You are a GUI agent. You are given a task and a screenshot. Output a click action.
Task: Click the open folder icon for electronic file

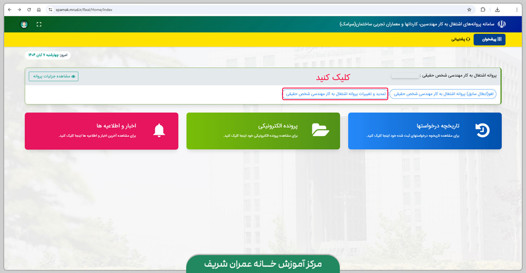tap(320, 130)
